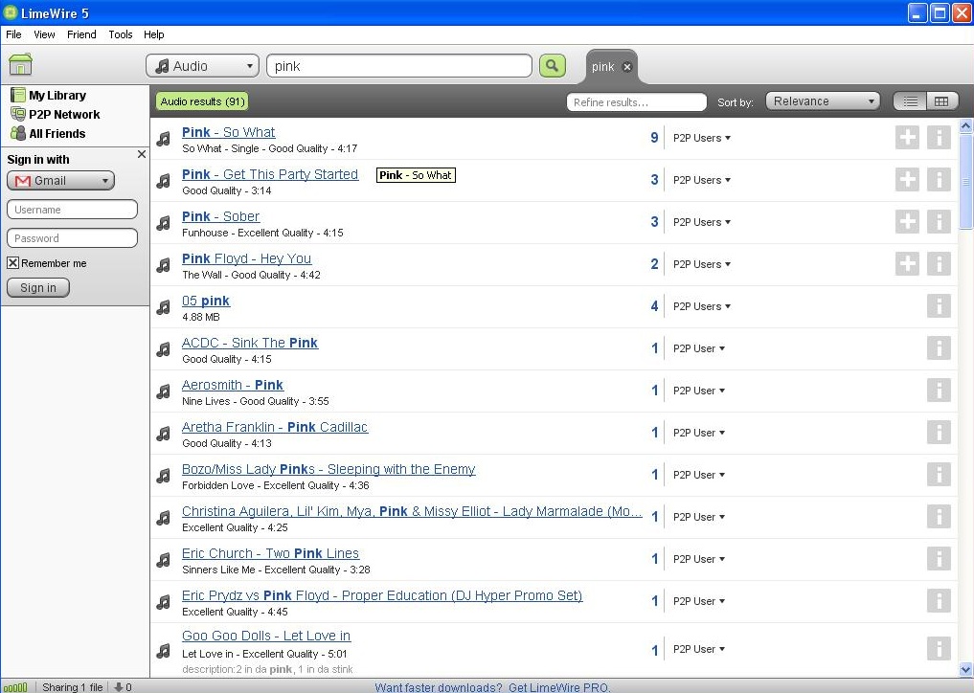Focus the Refine results field
Screen dimensions: 974x693
point(636,101)
